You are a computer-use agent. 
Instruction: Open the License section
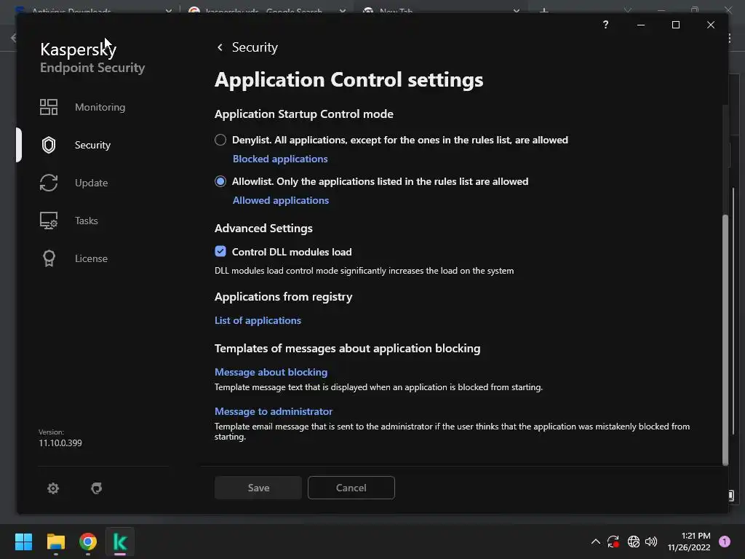(91, 258)
